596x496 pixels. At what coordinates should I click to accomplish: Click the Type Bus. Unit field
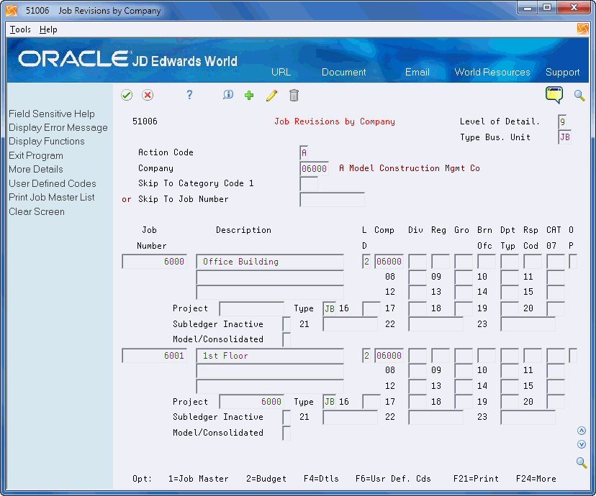564,137
